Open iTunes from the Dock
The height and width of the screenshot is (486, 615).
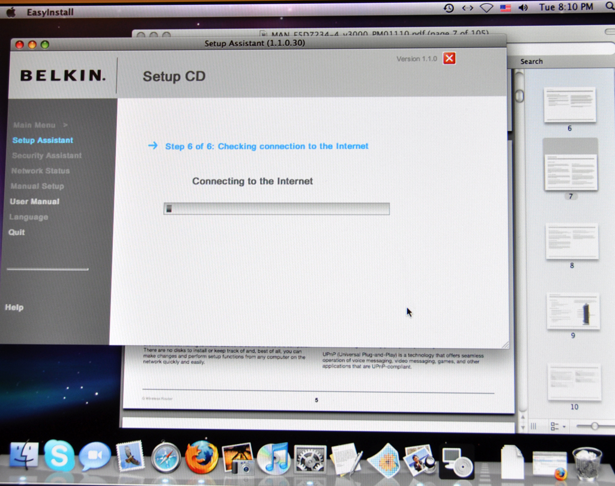click(x=273, y=458)
